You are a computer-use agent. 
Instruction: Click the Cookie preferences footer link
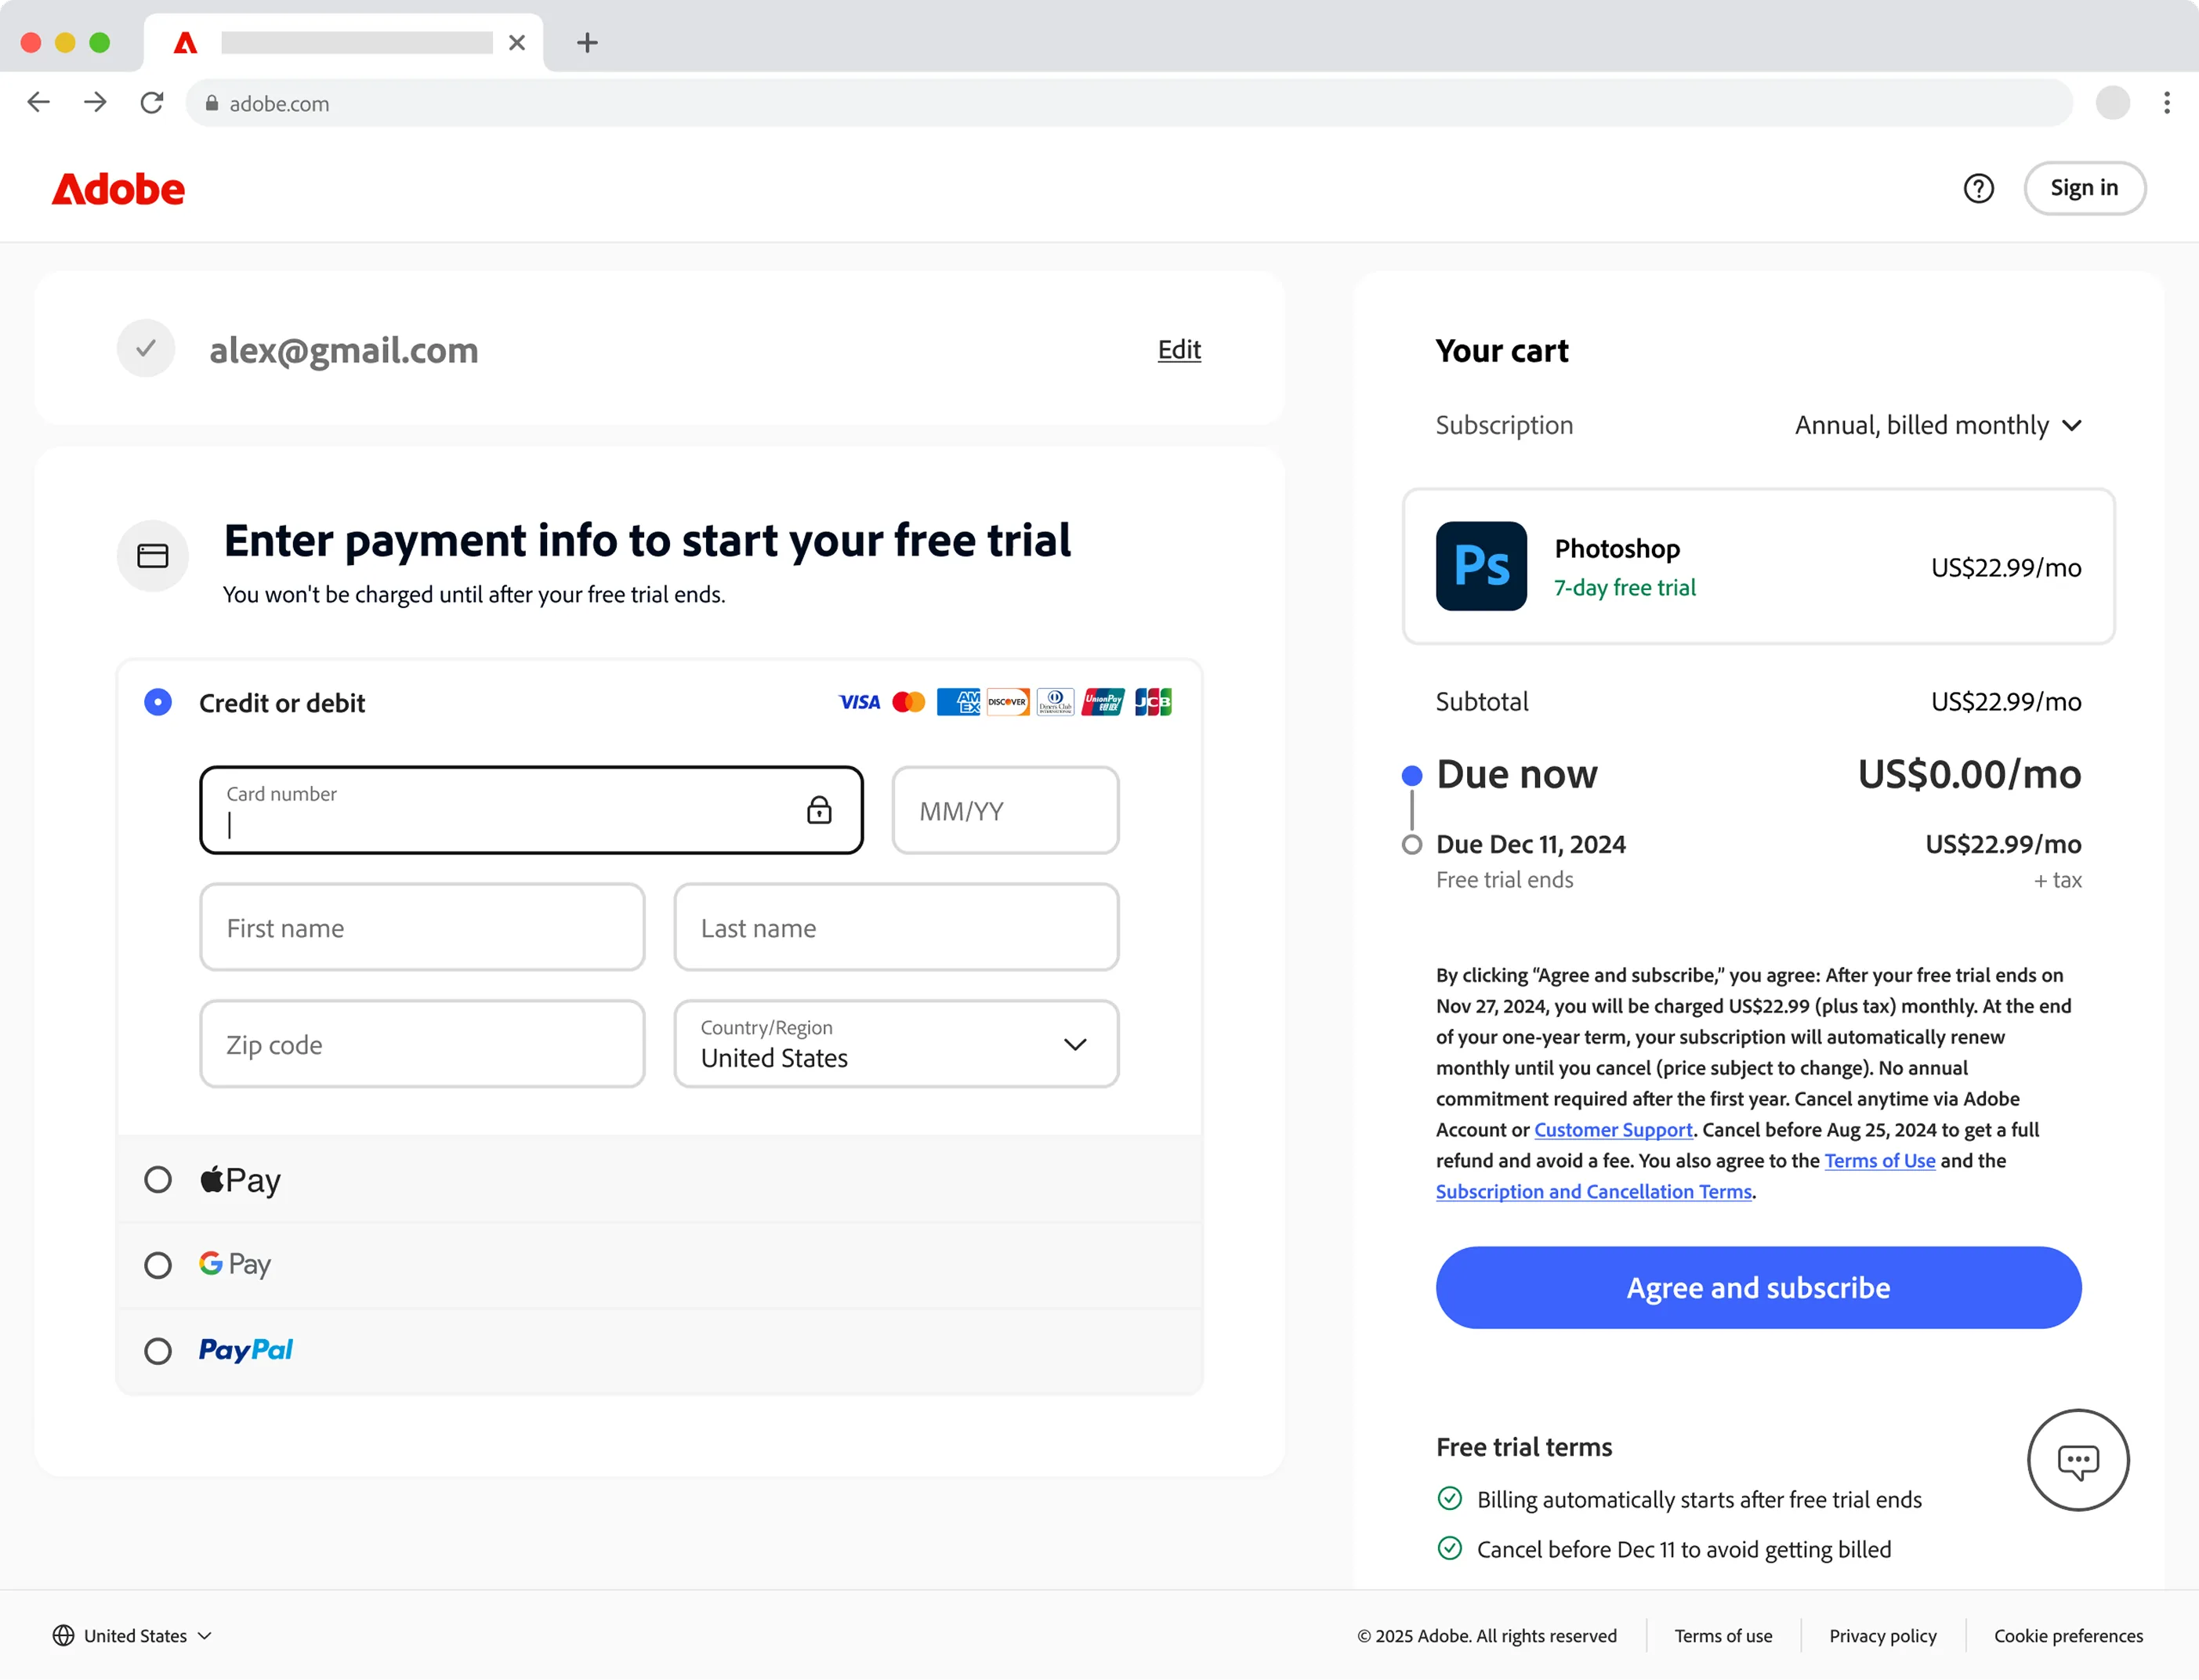point(2068,1636)
